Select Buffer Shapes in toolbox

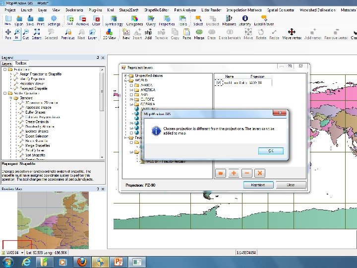click(x=35, y=112)
